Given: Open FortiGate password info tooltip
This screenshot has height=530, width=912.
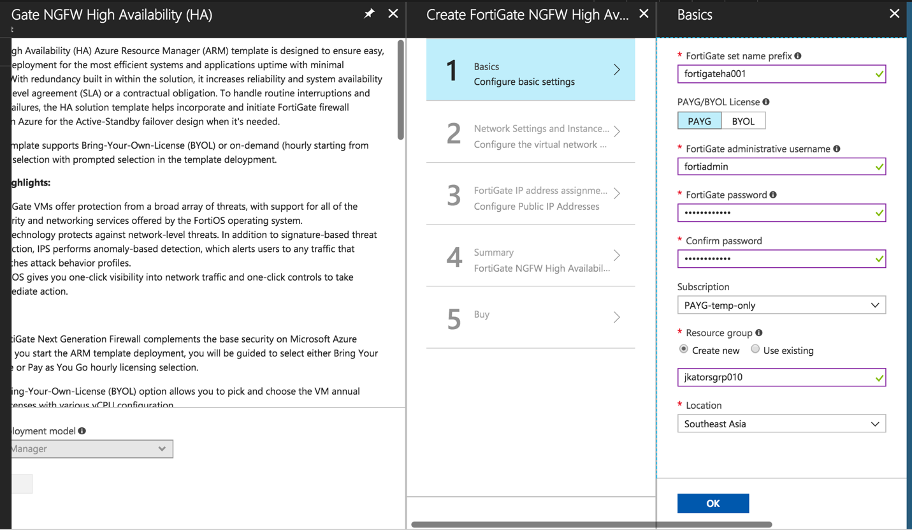Looking at the screenshot, I should coord(773,195).
